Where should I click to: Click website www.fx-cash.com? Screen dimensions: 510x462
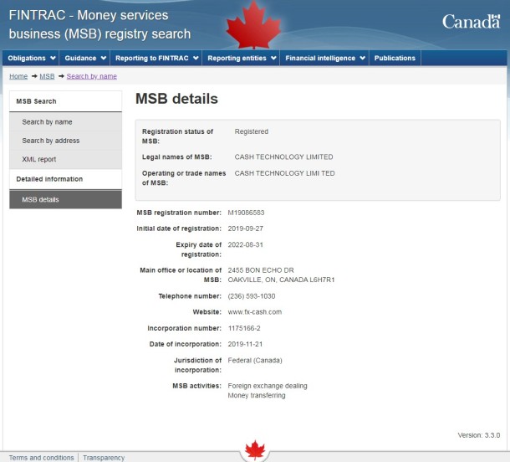click(255, 312)
